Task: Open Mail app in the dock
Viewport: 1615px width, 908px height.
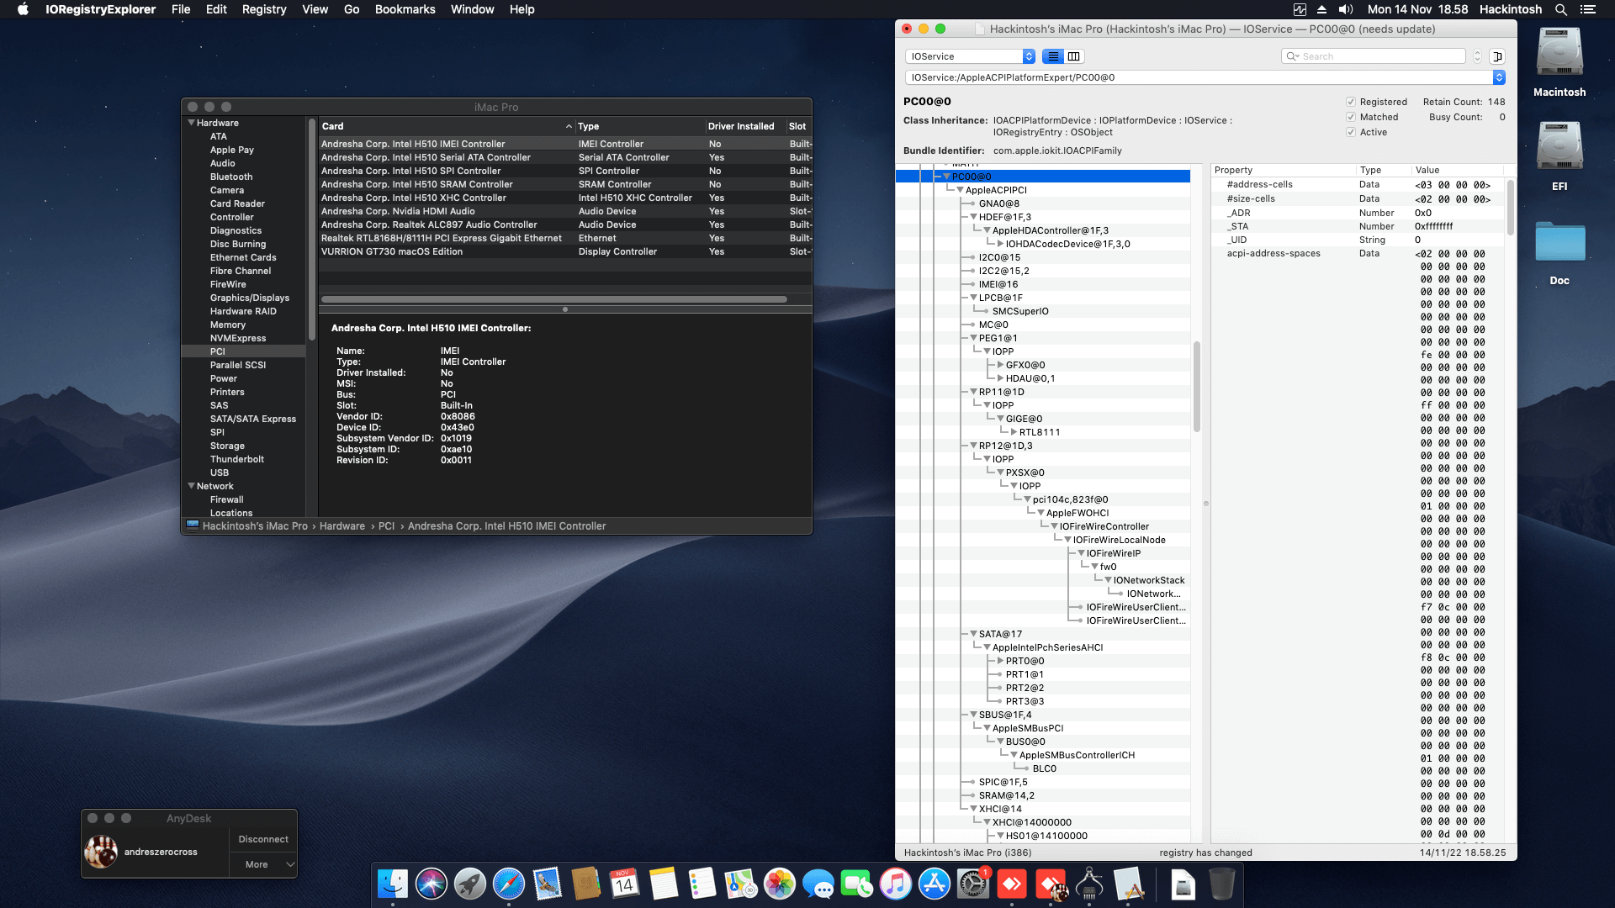Action: (x=548, y=884)
